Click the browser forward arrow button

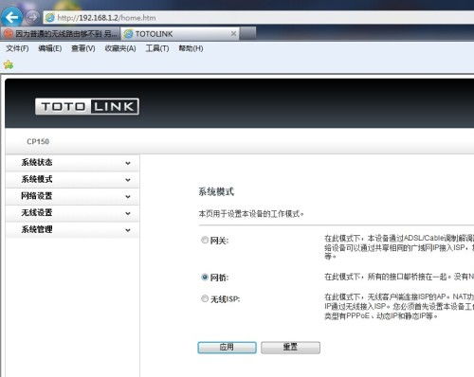coord(32,17)
